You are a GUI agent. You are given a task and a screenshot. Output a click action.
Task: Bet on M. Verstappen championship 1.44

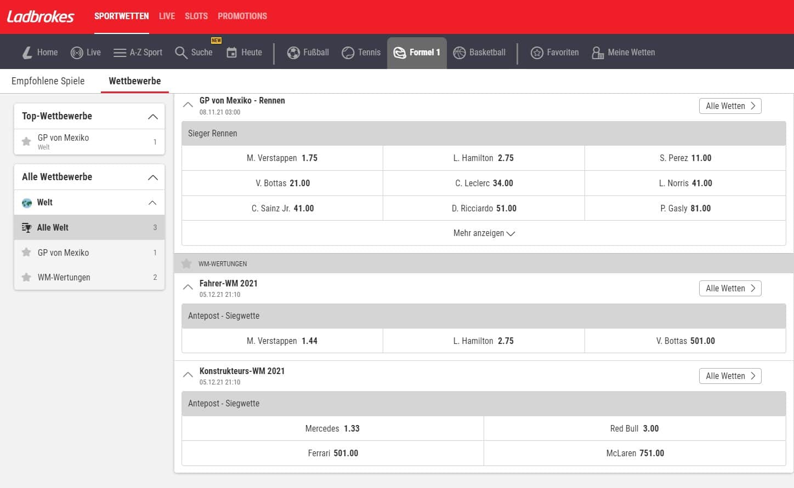282,341
